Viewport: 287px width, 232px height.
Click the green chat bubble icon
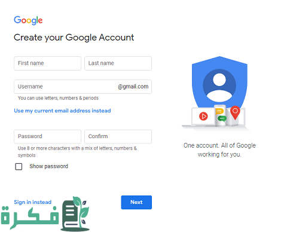click(222, 118)
